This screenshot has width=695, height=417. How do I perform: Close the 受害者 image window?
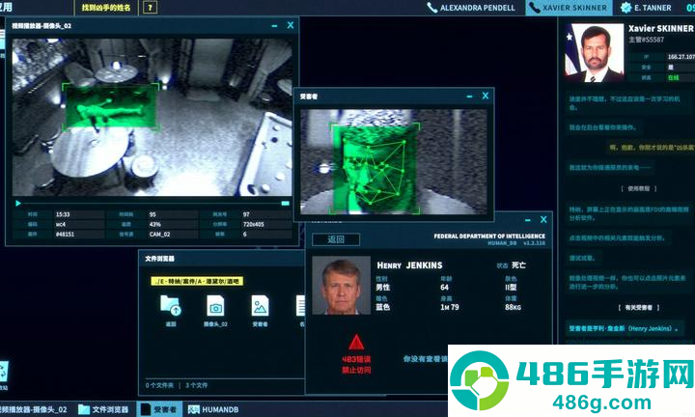coord(486,96)
